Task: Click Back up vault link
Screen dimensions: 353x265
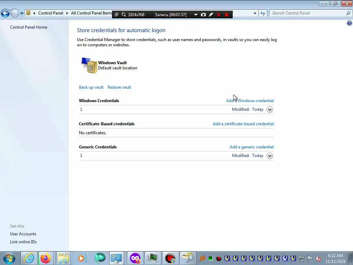Action: coord(91,87)
